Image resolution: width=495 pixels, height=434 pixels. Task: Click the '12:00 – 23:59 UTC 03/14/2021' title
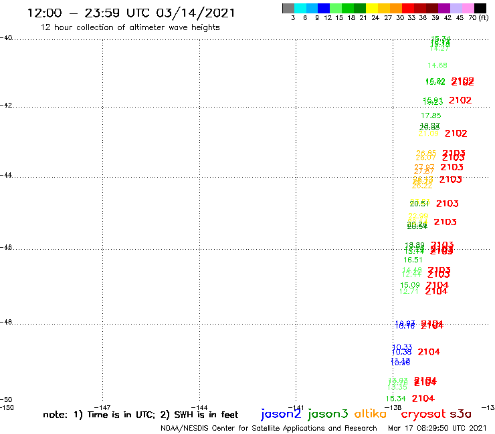click(x=131, y=13)
